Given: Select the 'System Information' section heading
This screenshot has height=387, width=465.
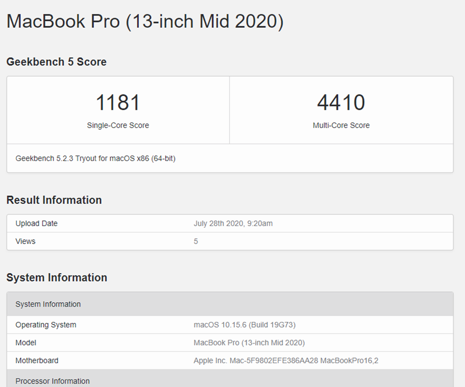Looking at the screenshot, I should [56, 278].
